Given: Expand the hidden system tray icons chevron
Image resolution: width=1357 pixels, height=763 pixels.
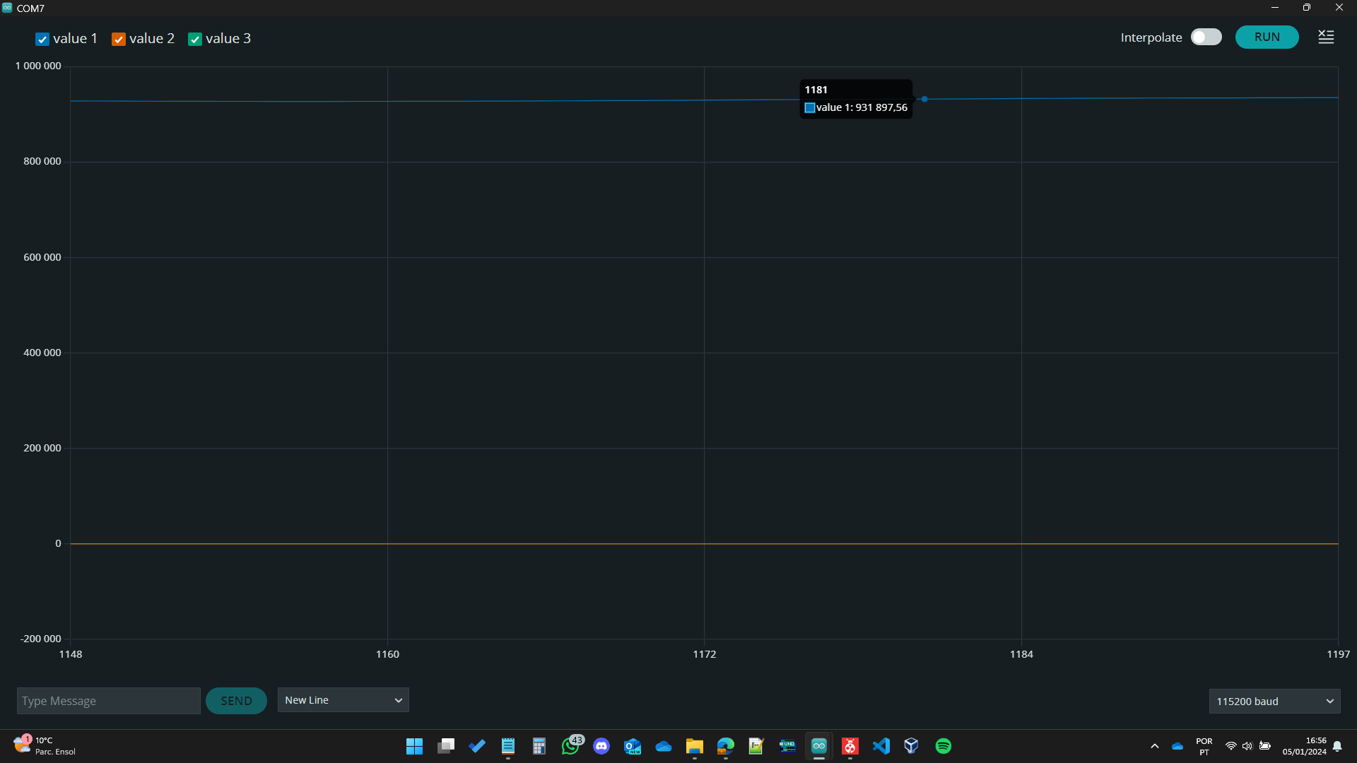Looking at the screenshot, I should [x=1155, y=746].
